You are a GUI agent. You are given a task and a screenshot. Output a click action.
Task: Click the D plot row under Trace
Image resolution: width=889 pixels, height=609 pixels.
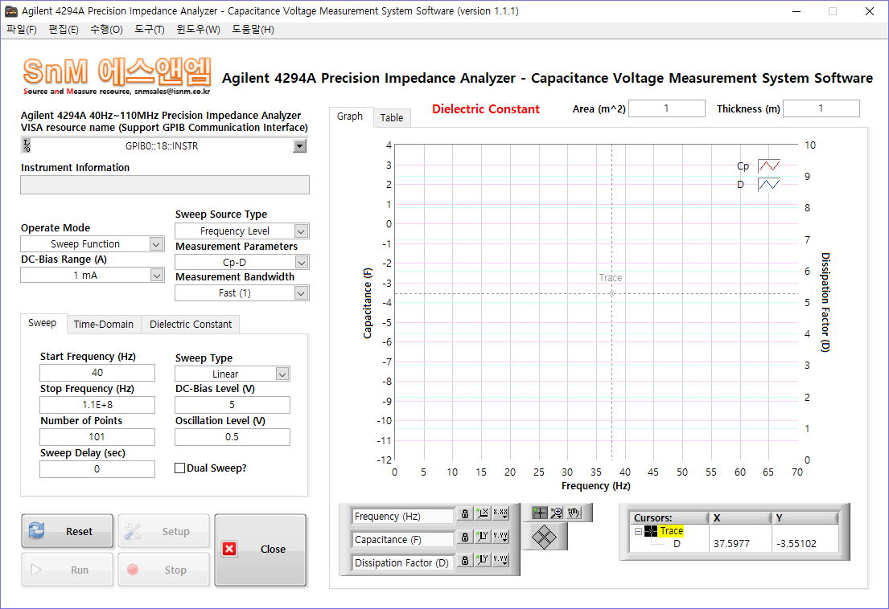click(x=677, y=543)
